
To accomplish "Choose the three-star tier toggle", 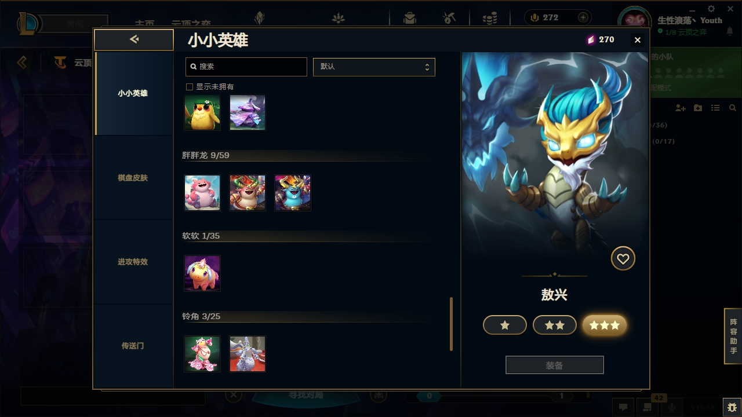I will (605, 325).
